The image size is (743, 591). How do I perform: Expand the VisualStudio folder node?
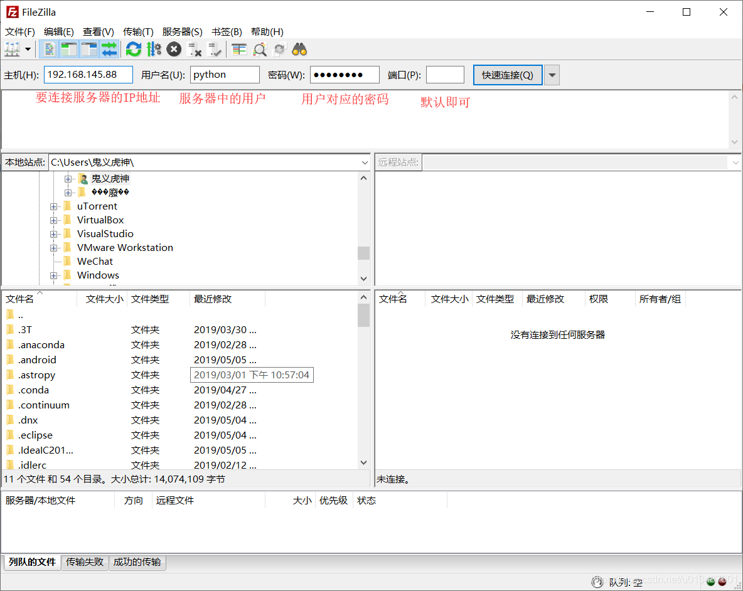click(x=53, y=234)
